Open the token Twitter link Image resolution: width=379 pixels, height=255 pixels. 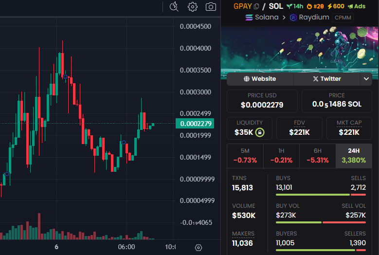[x=327, y=79]
